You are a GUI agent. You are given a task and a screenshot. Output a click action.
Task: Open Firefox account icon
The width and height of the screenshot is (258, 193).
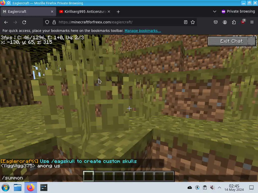225,22
